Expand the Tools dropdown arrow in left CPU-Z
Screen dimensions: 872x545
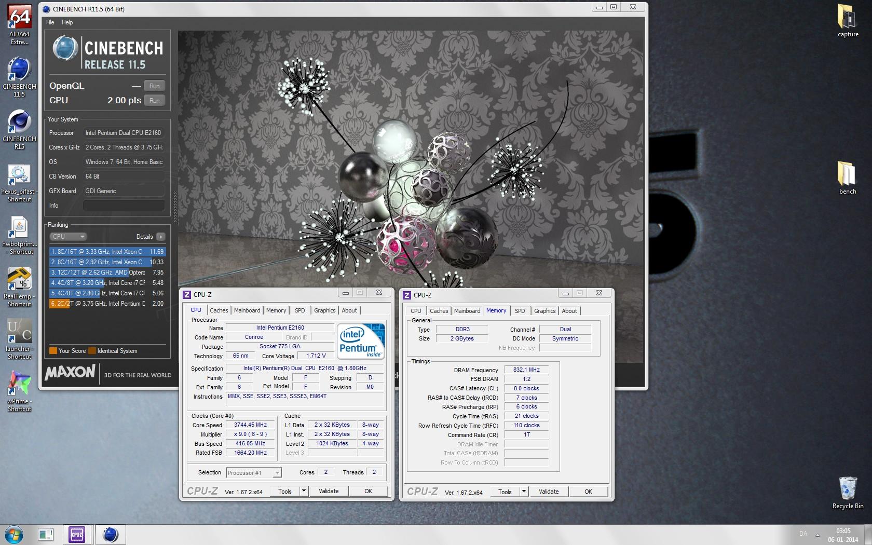pos(304,491)
